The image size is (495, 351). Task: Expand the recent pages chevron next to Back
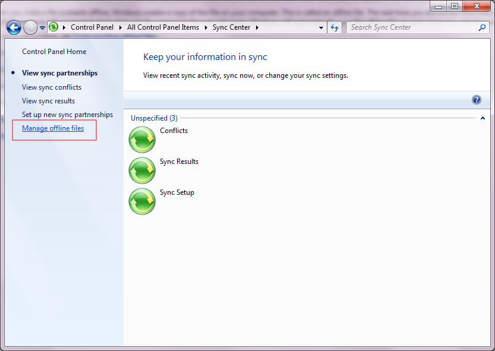(42, 27)
